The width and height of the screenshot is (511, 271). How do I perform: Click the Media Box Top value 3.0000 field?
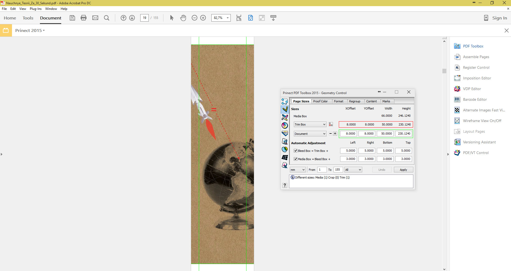(403, 159)
